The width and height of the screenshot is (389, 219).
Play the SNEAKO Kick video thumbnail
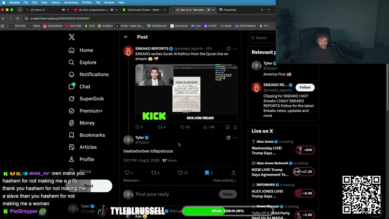(x=186, y=93)
